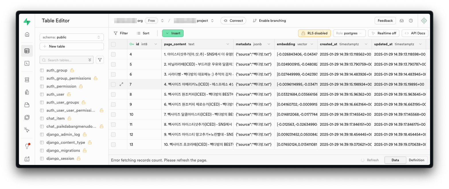View Advisors via the lightbulb icon
This screenshot has width=449, height=189.
[26, 146]
